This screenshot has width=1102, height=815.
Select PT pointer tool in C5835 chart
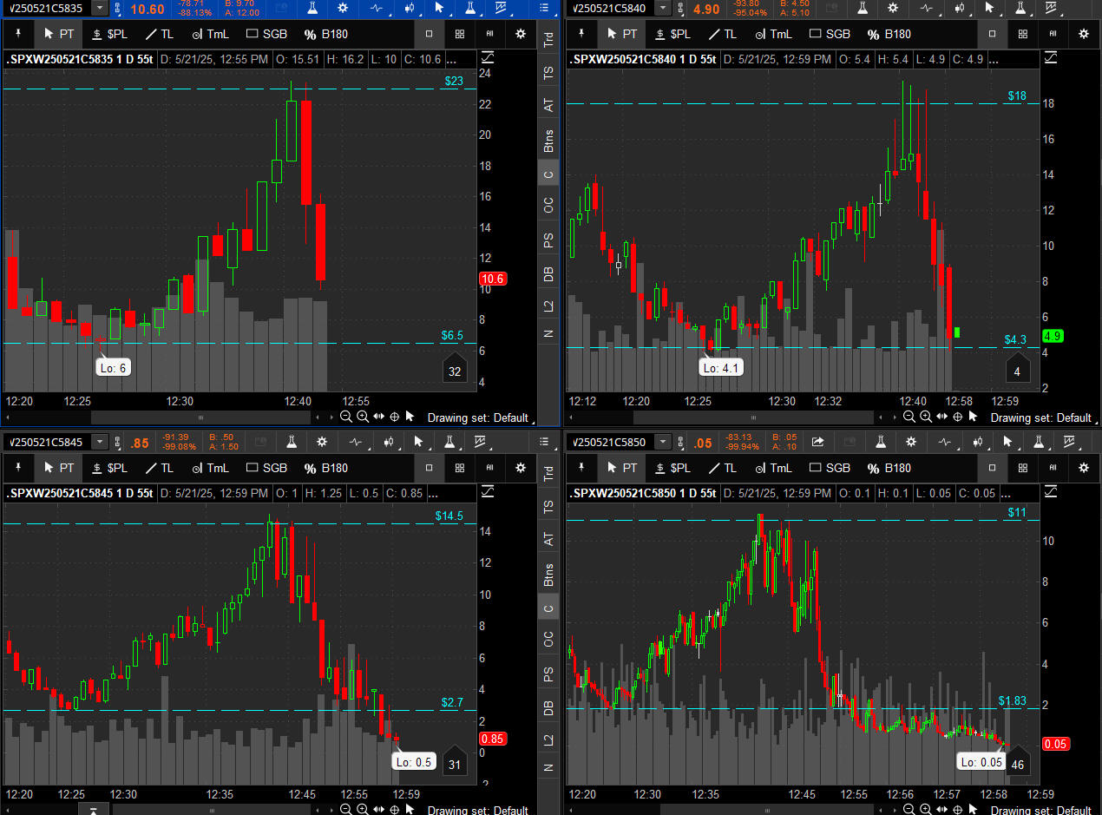click(x=58, y=34)
